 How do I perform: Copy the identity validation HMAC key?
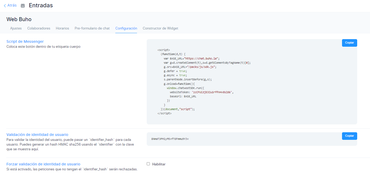[349, 136]
